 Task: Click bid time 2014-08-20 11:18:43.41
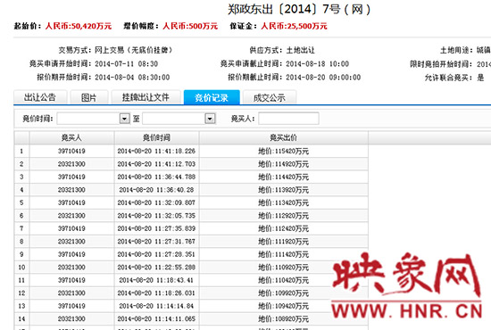(x=156, y=280)
